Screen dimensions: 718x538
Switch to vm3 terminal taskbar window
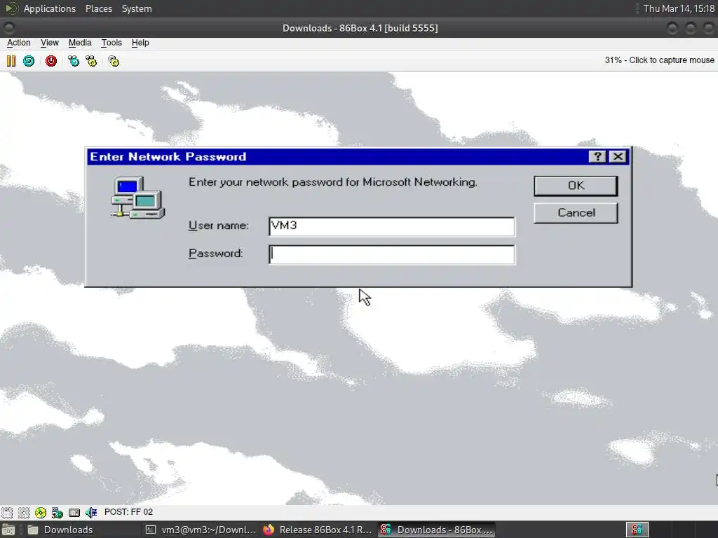pos(201,530)
